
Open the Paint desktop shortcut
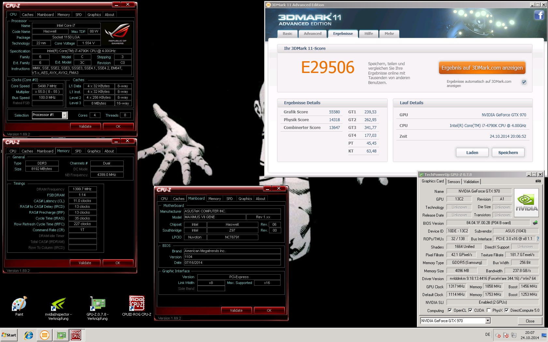[x=19, y=306]
